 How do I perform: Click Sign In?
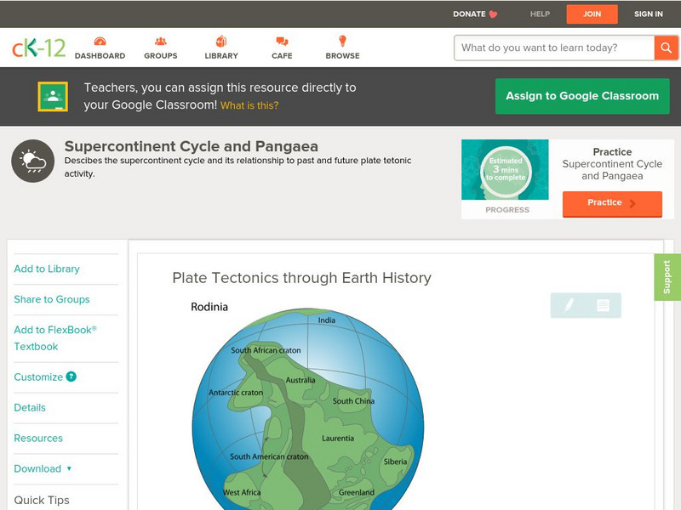[x=649, y=14]
